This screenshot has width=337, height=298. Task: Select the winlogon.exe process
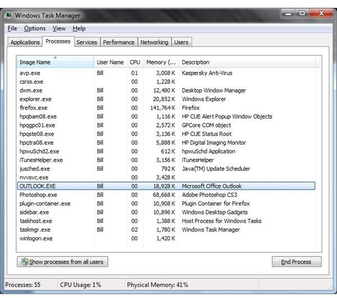coord(166,238)
